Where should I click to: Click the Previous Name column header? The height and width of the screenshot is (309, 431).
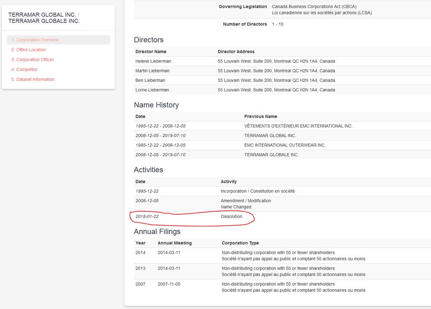[x=261, y=117]
